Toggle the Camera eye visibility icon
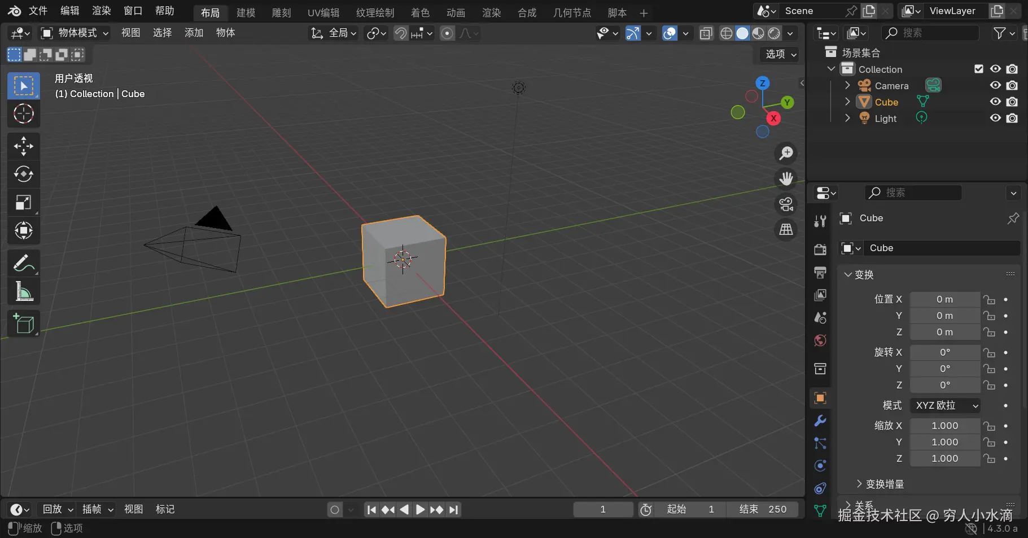Viewport: 1028px width, 538px height. pyautogui.click(x=995, y=85)
